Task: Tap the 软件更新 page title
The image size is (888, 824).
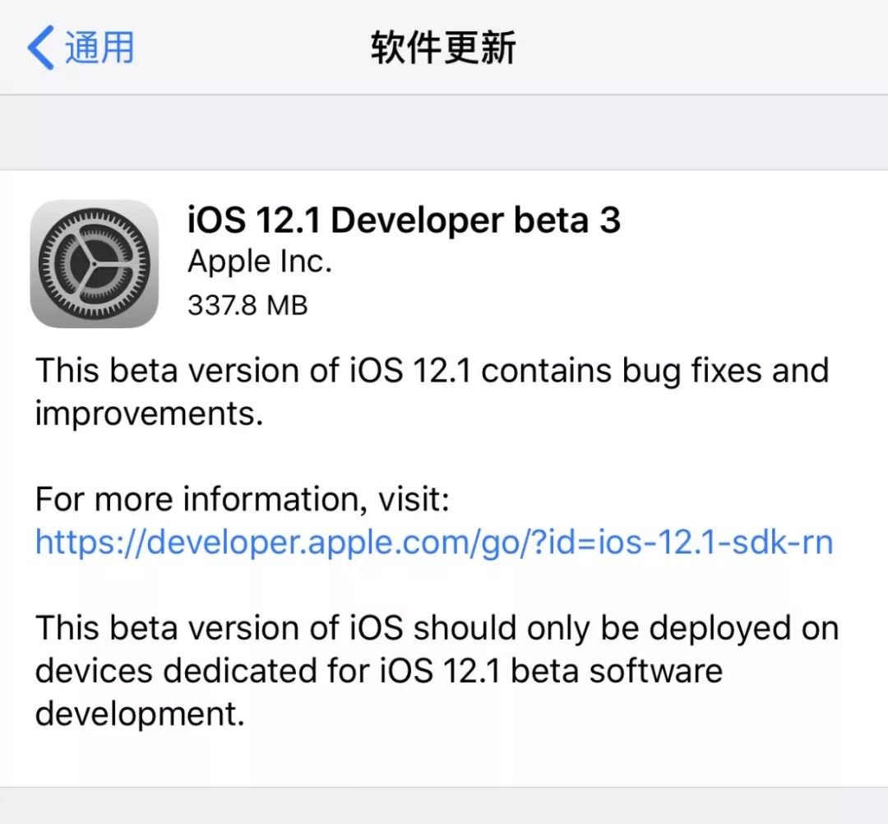Action: 443,48
